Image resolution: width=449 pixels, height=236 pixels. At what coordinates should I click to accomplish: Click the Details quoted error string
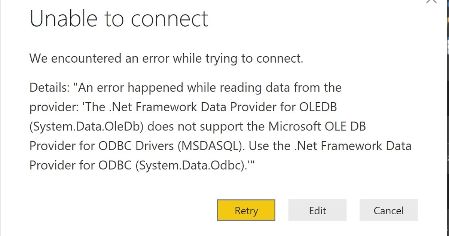tap(185, 87)
